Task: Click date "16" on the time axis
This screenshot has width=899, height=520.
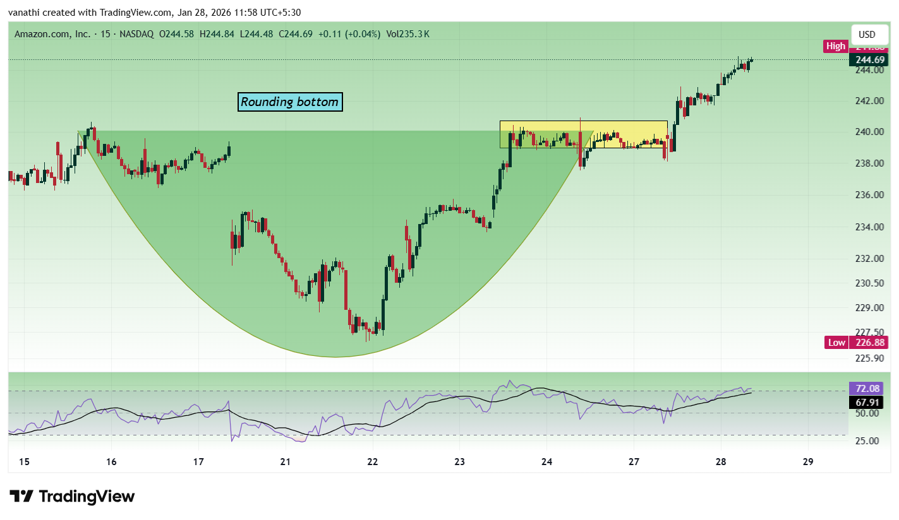Action: (111, 461)
